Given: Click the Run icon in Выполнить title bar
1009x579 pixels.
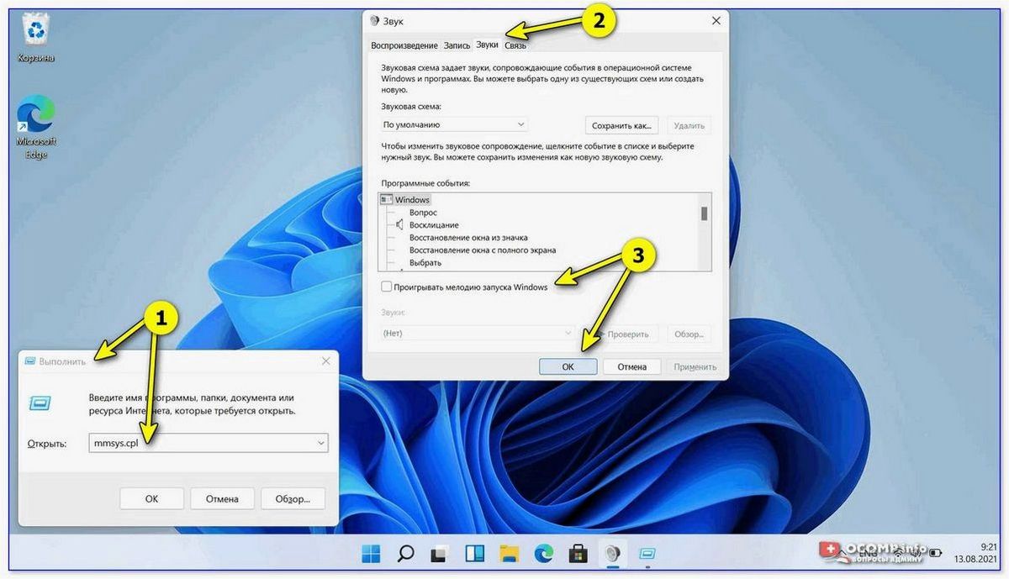Looking at the screenshot, I should tap(31, 361).
